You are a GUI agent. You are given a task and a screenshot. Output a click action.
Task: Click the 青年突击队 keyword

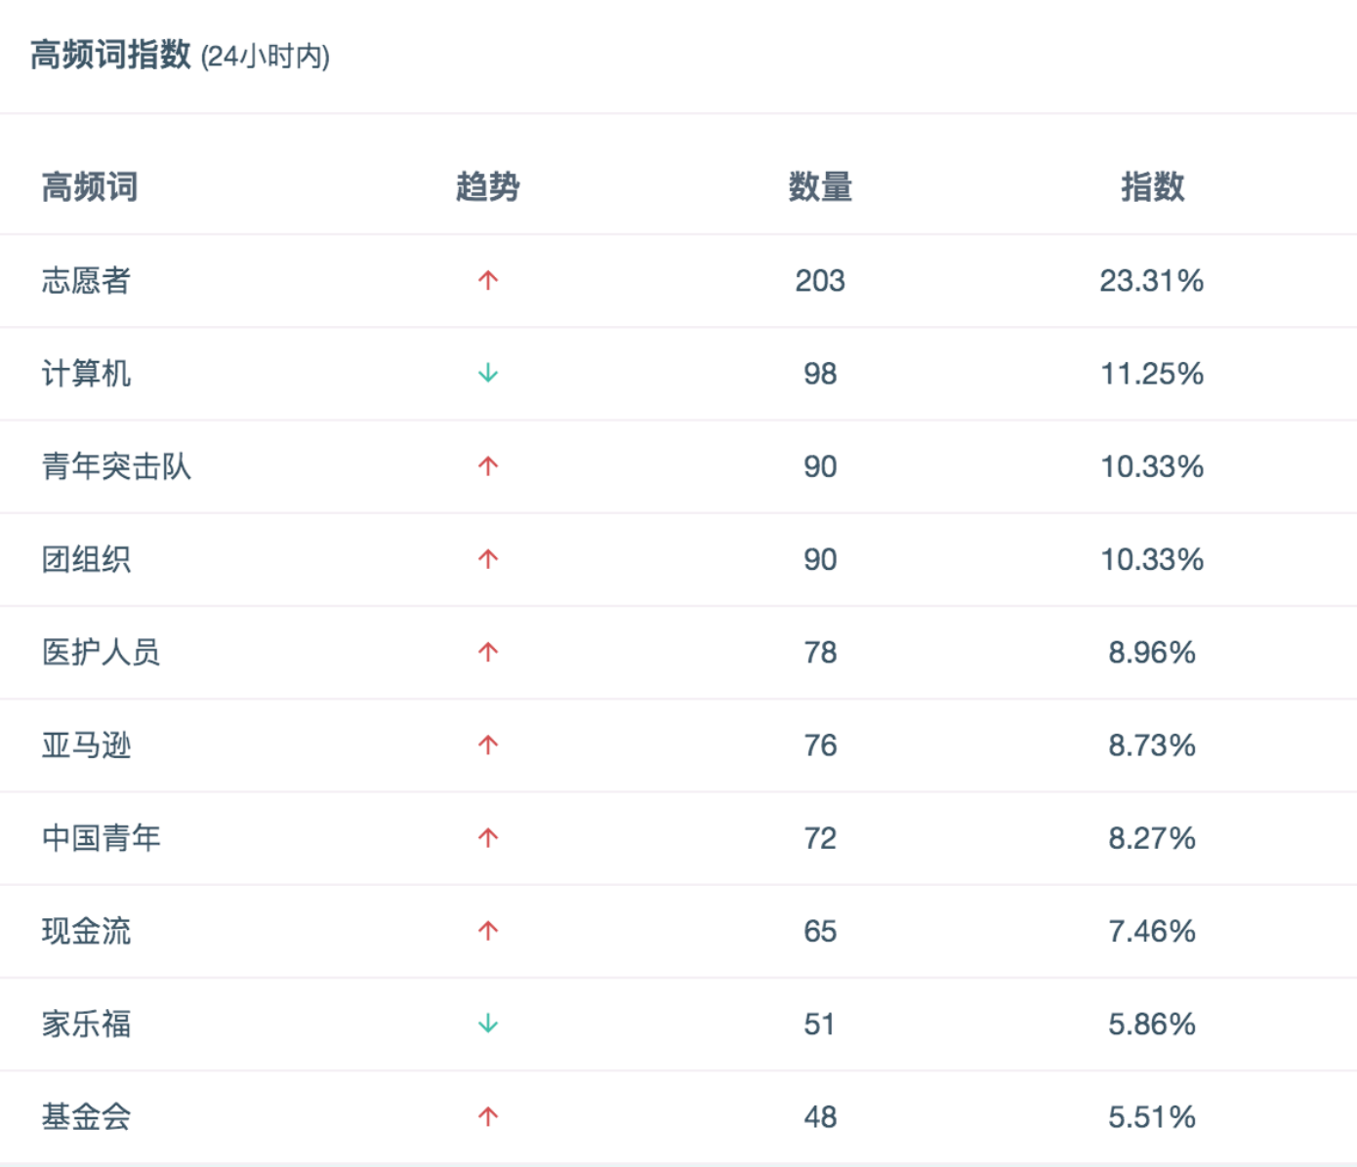point(116,466)
